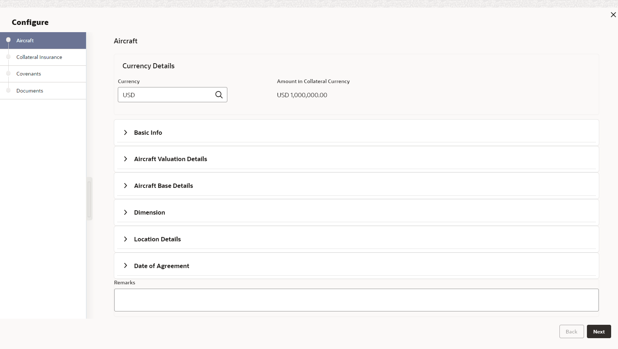Switch to the Documents step
Screen dimensions: 618x349
tap(43, 91)
